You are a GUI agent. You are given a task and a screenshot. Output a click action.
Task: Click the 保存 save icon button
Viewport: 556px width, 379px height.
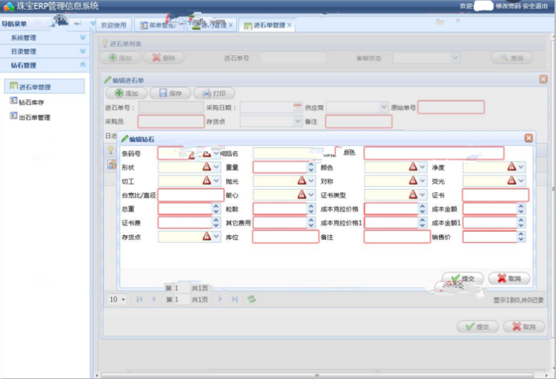coord(170,94)
